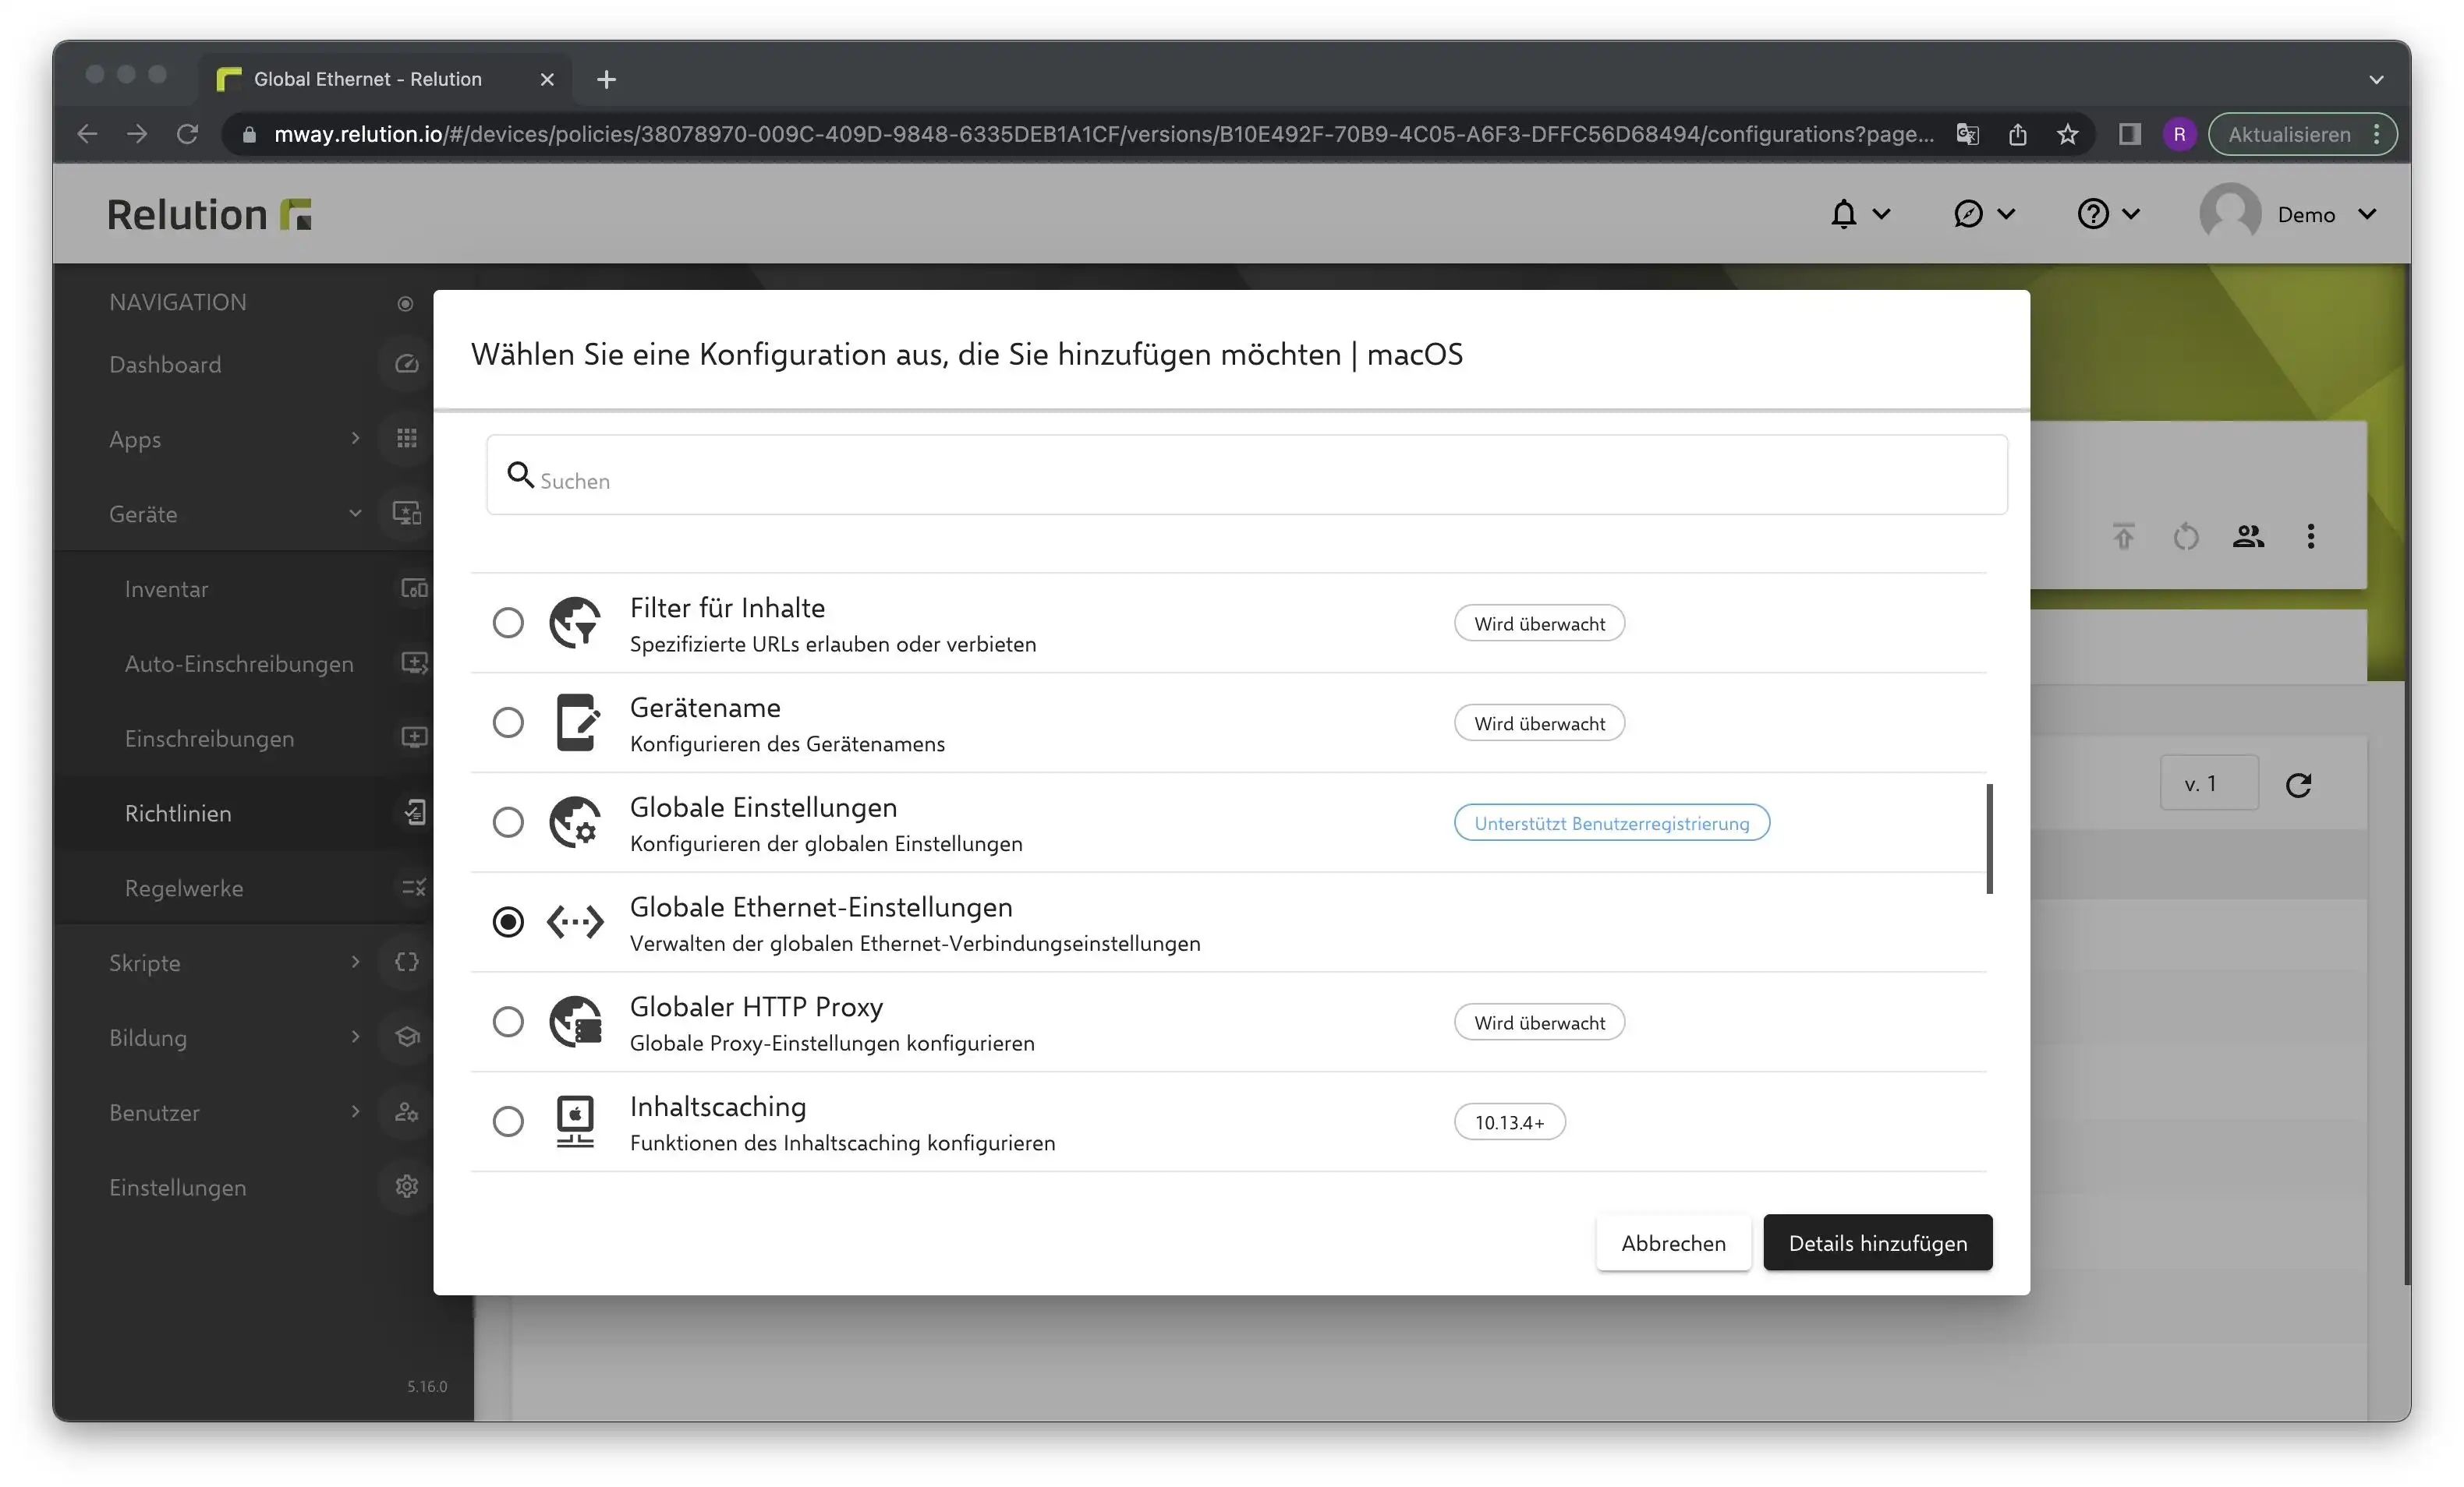
Task: Click the bookmark star in address bar
Action: [2068, 133]
